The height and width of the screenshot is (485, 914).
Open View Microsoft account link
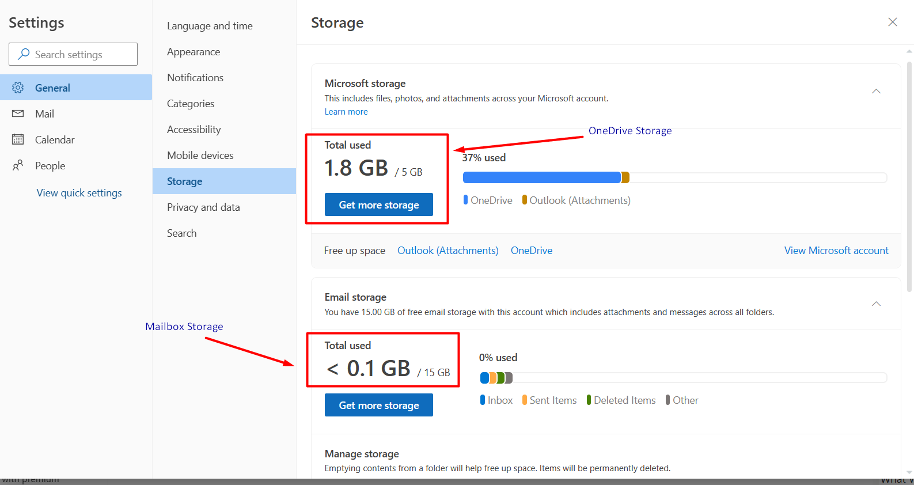click(836, 251)
